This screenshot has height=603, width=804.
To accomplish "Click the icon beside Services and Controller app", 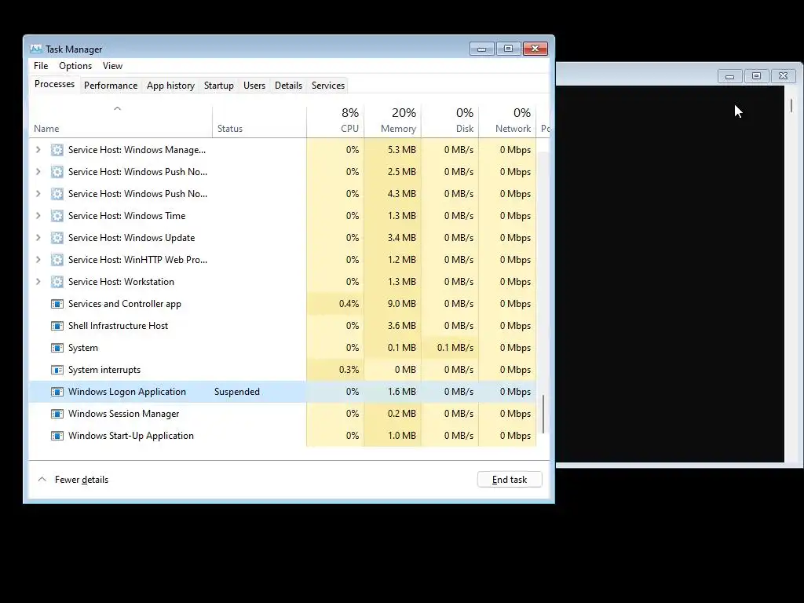I will (x=57, y=304).
